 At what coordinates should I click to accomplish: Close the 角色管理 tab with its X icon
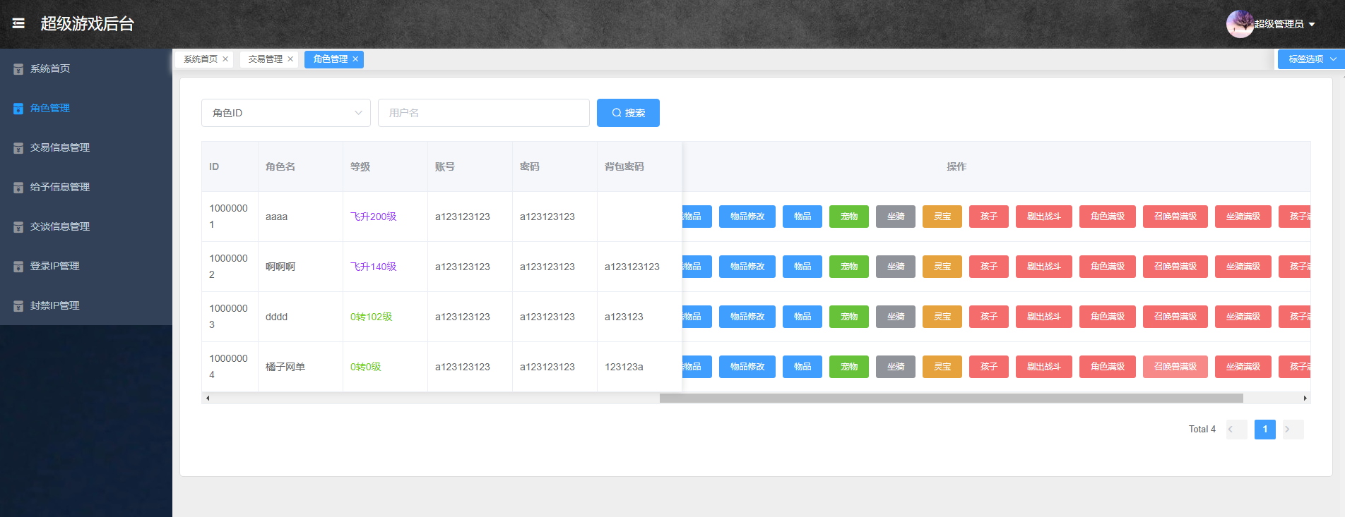click(355, 59)
